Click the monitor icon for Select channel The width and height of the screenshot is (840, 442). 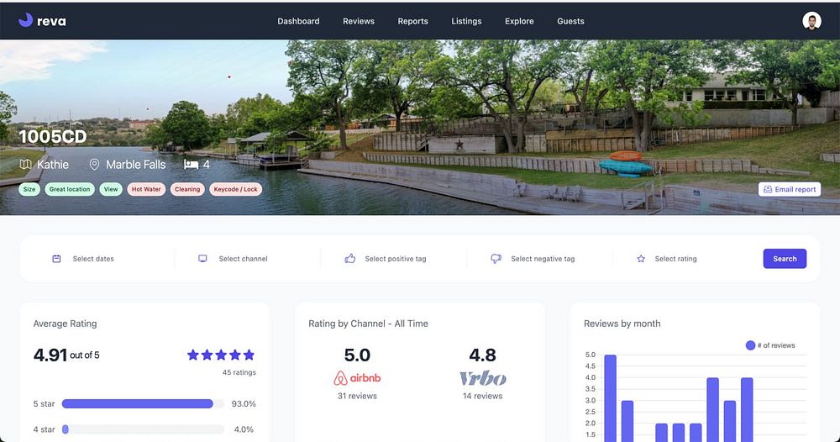pos(202,259)
